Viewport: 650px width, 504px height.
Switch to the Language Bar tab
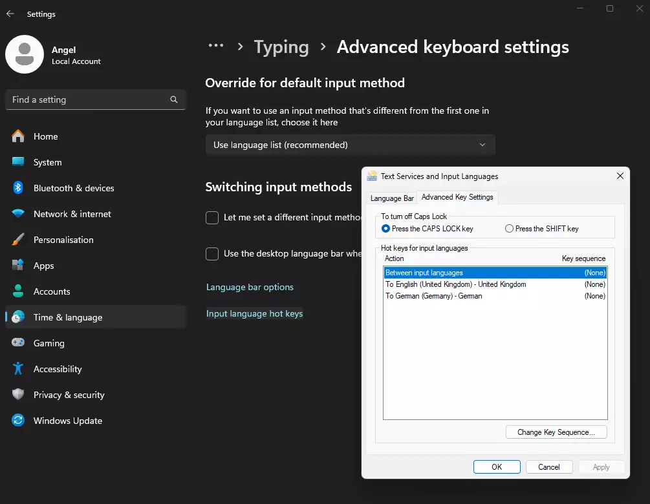(x=392, y=198)
